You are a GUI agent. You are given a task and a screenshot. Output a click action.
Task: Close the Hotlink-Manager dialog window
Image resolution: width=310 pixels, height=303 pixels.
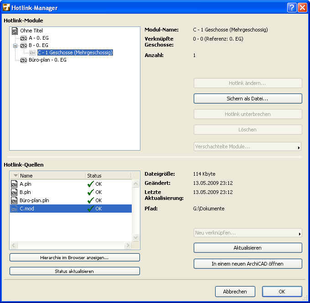coord(302,8)
